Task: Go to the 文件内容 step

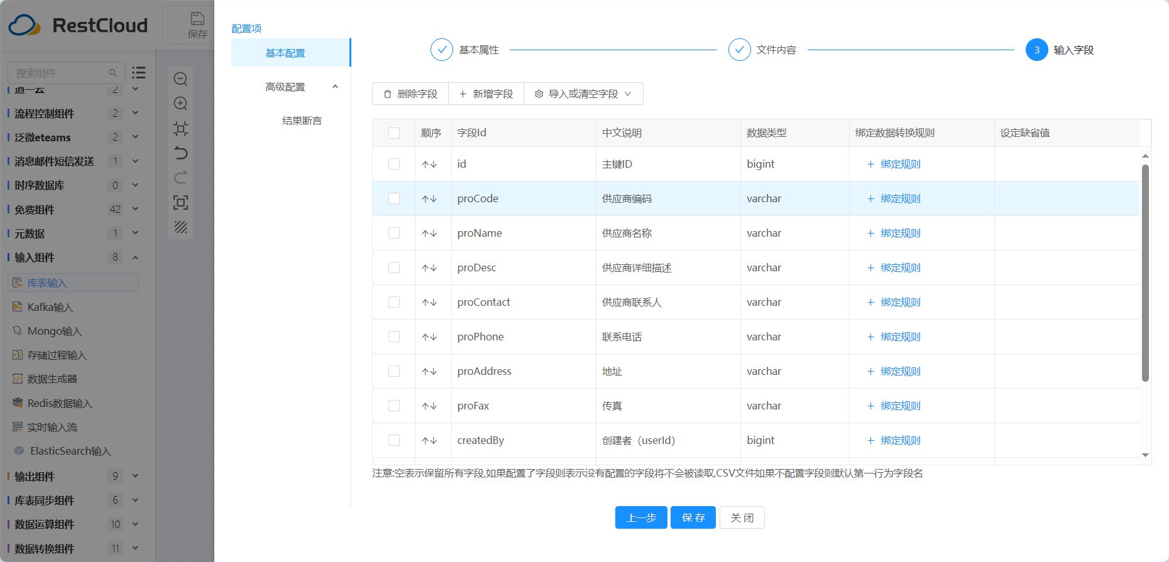Action: (x=762, y=50)
